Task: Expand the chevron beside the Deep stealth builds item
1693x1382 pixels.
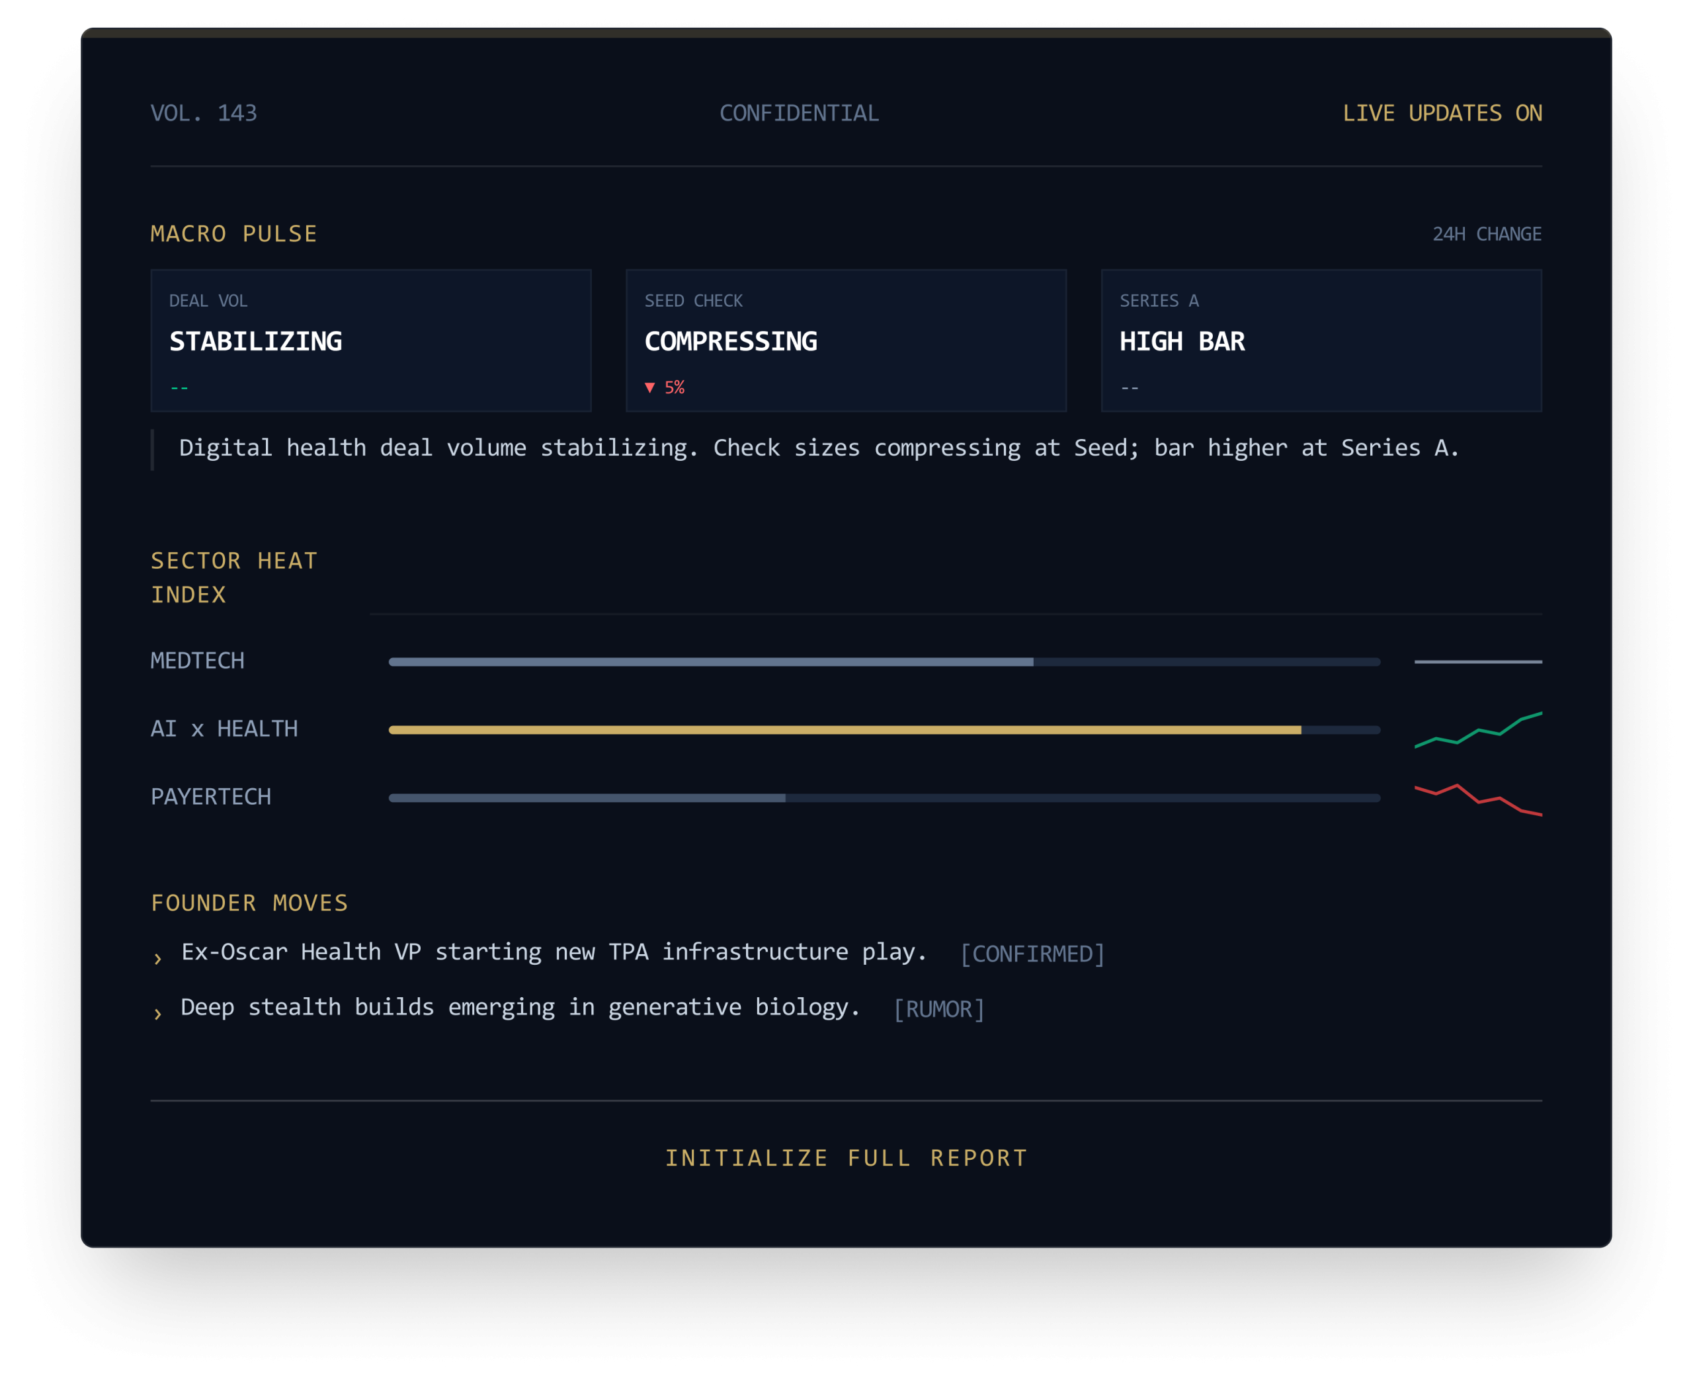Action: pos(157,1014)
